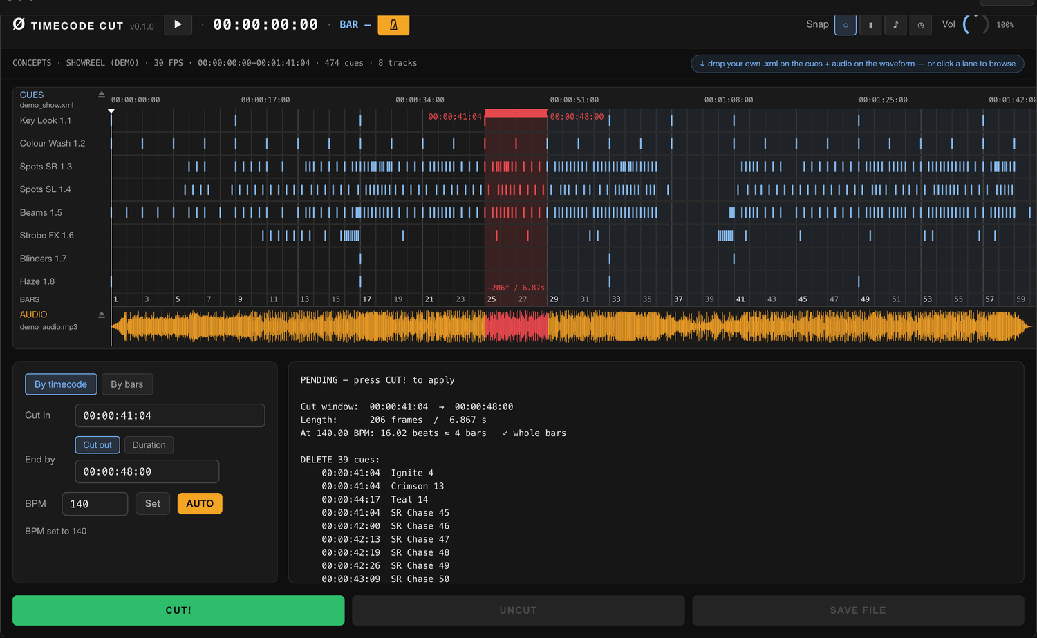Eject the AUDIO demo_audio.mp3 file

point(102,315)
